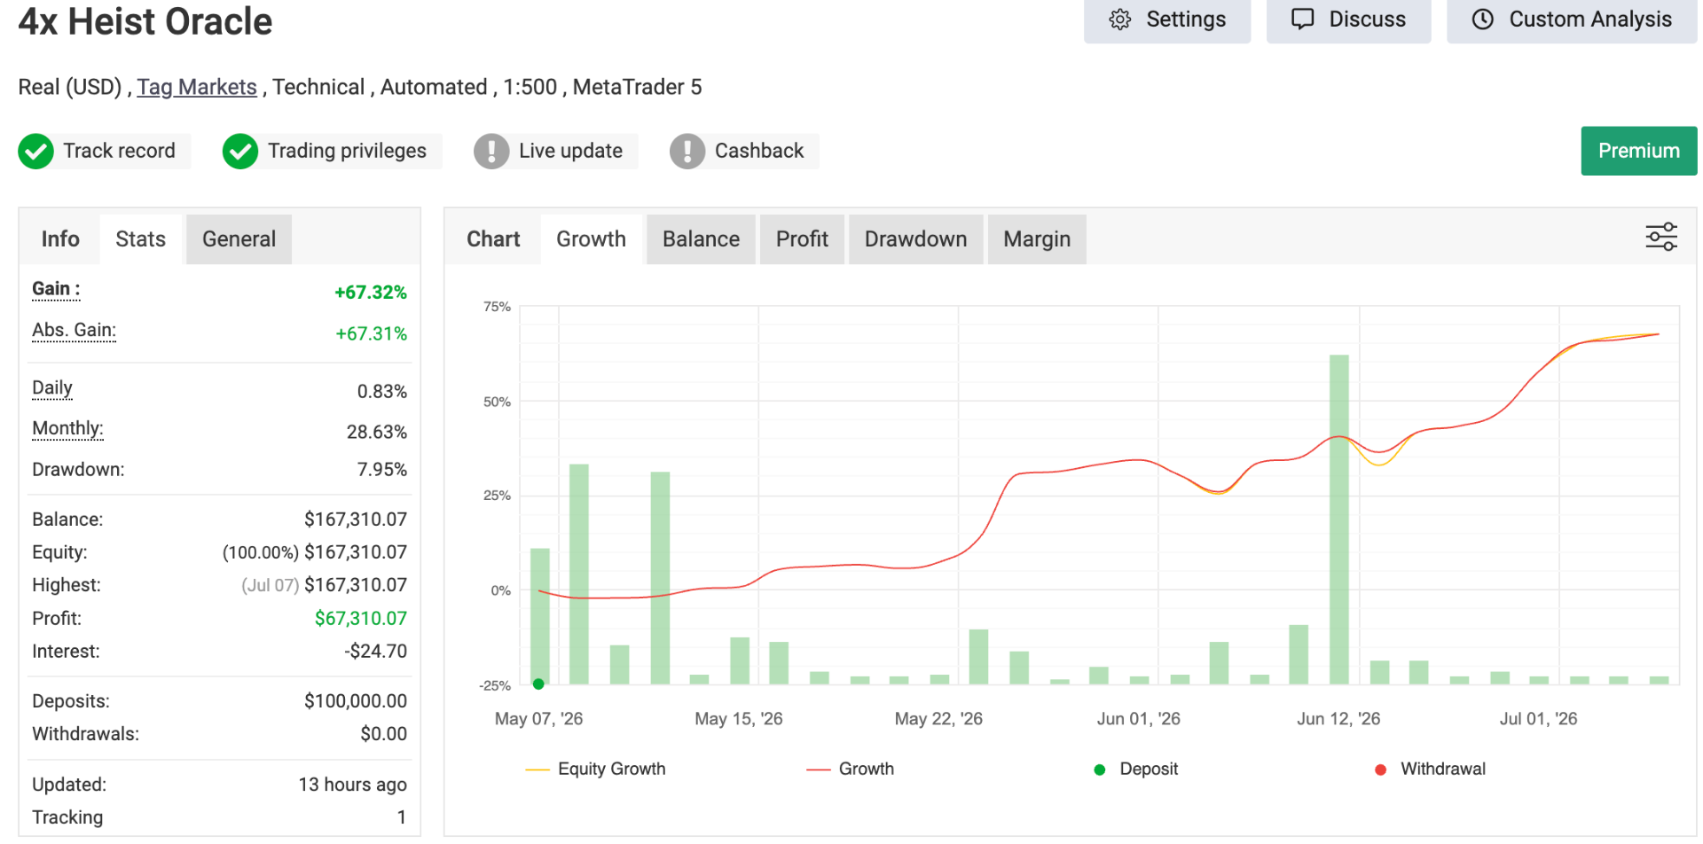The width and height of the screenshot is (1703, 844).
Task: Click the Settings button label
Action: 1186,20
